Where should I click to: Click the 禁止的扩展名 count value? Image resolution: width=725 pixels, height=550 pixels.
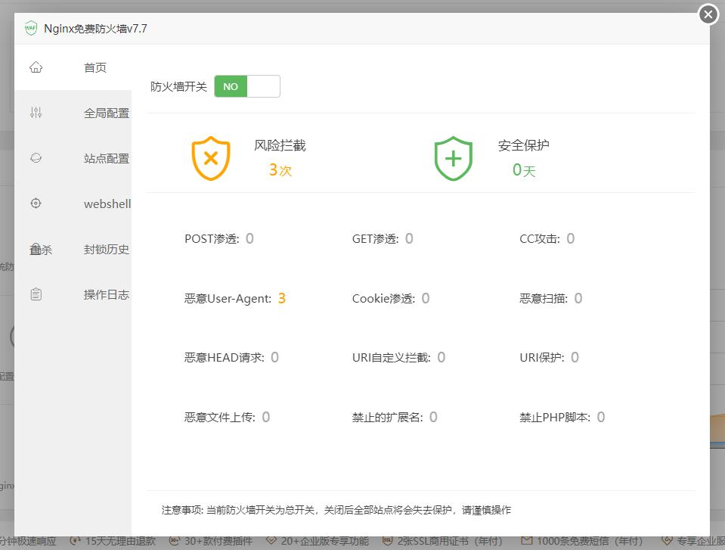[x=433, y=417]
